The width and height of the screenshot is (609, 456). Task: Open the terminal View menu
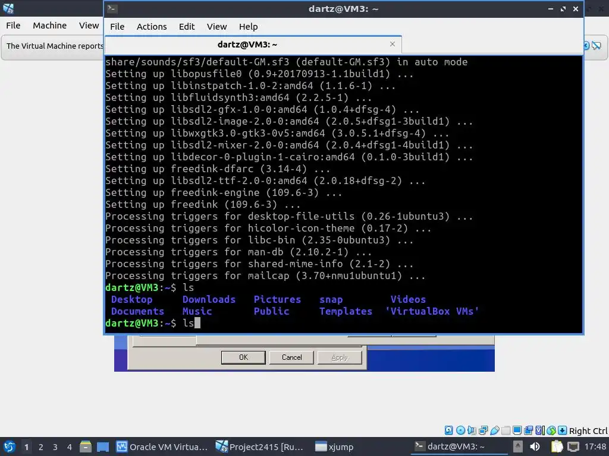coord(216,27)
